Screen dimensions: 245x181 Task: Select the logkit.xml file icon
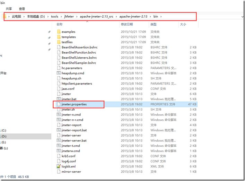59,166
